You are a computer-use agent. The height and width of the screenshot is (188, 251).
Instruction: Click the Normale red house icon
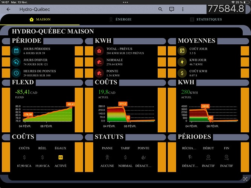pyautogui.click(x=99, y=62)
